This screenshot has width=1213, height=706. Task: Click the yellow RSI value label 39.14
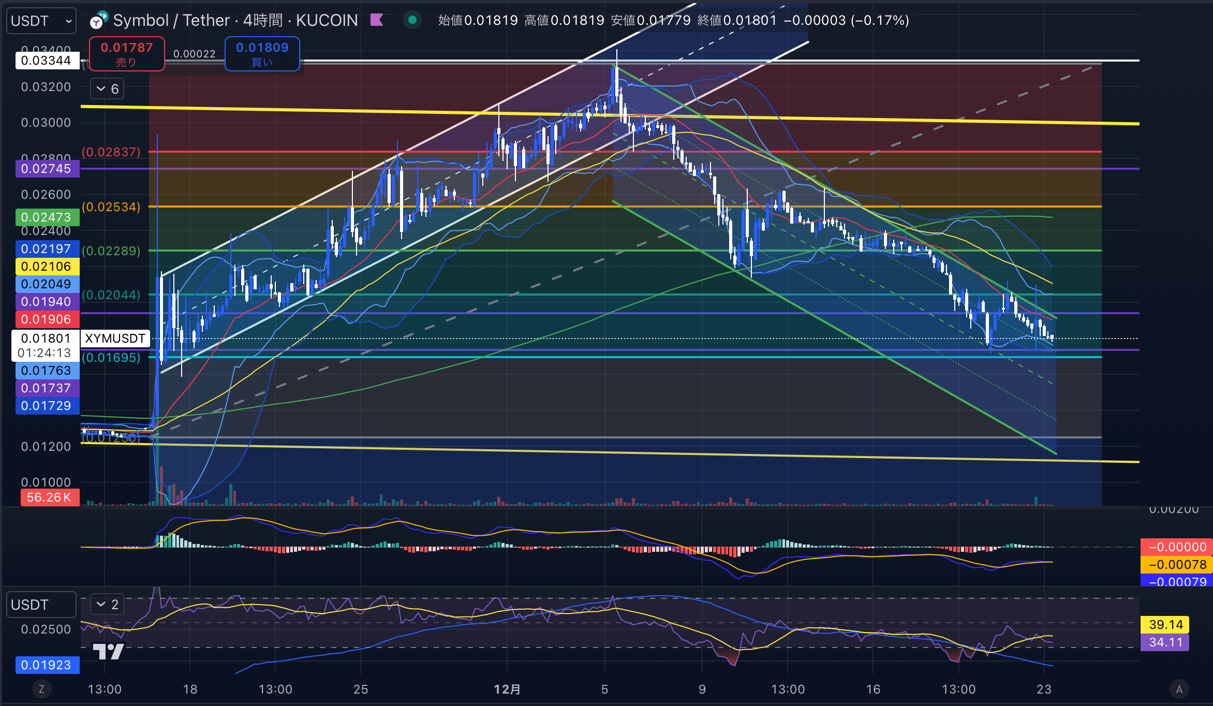pyautogui.click(x=1165, y=625)
